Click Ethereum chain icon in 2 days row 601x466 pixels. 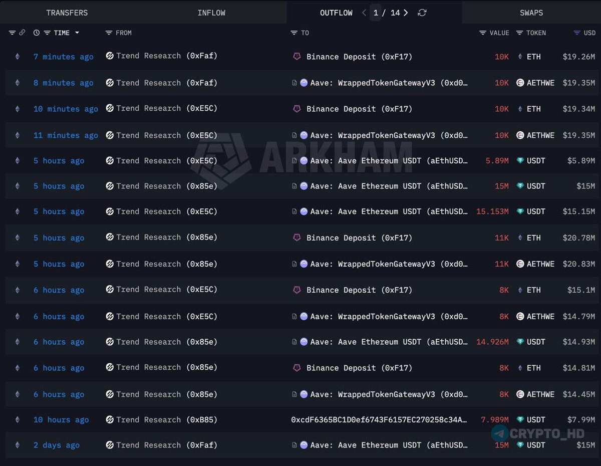point(18,445)
